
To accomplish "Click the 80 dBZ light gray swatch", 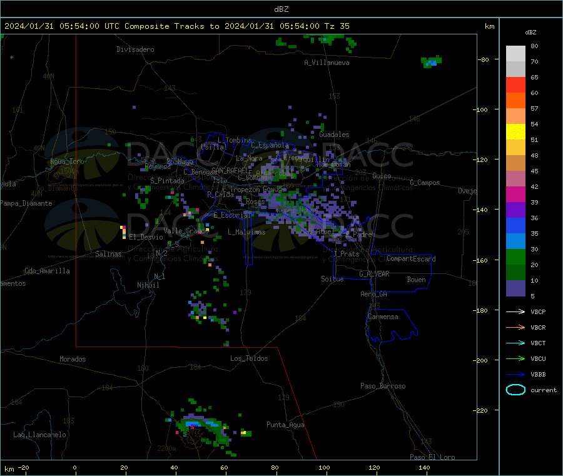I will [x=515, y=54].
